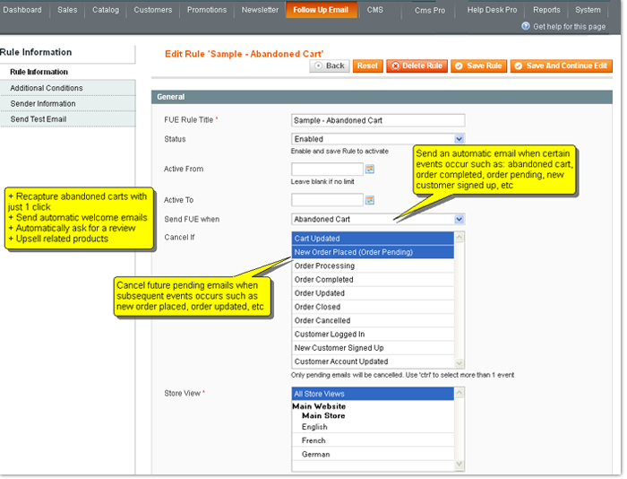Image resolution: width=627 pixels, height=479 pixels.
Task: Open the Reports menu
Action: 546,10
